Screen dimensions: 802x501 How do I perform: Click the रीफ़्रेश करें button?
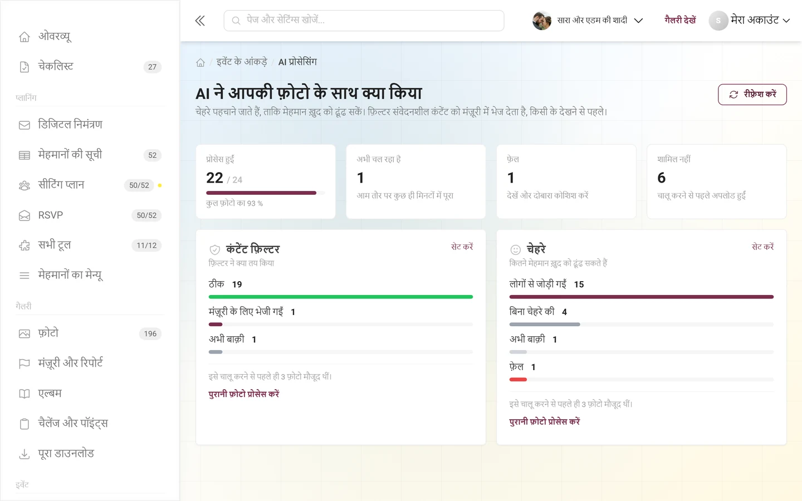752,95
